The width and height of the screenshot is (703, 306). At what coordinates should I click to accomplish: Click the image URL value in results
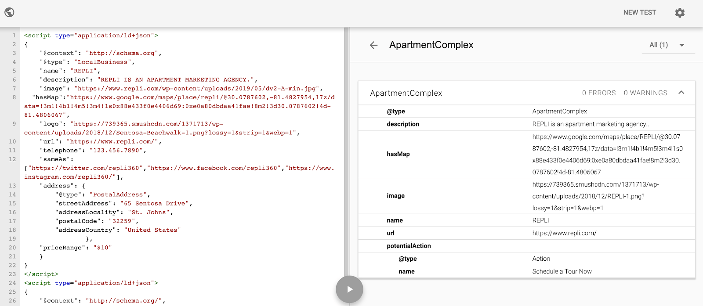click(x=595, y=196)
